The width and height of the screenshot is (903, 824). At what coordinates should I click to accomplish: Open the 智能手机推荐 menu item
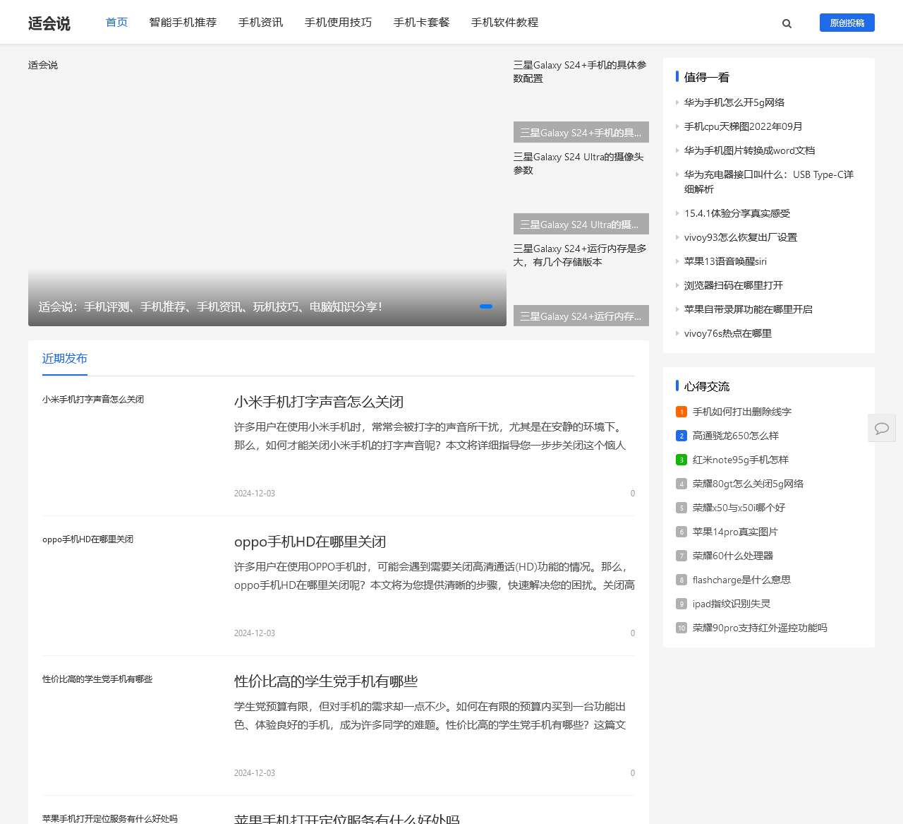pyautogui.click(x=183, y=23)
